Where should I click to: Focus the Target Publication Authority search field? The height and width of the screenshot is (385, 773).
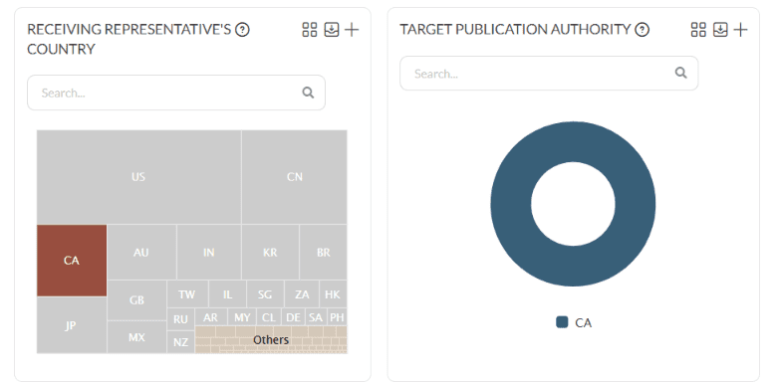pos(549,73)
